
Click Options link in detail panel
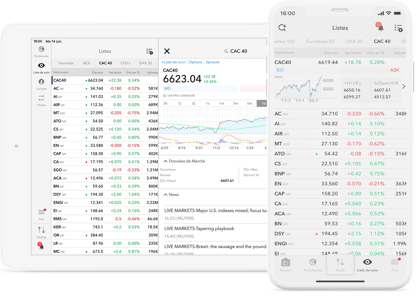coord(195,62)
